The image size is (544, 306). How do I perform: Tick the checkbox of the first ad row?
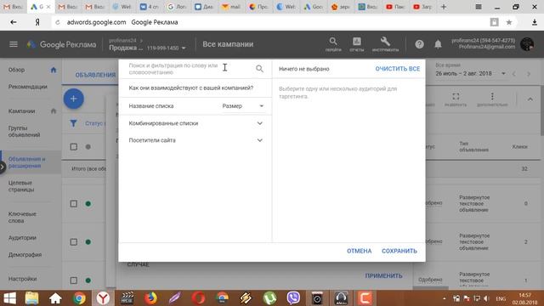pos(74,204)
